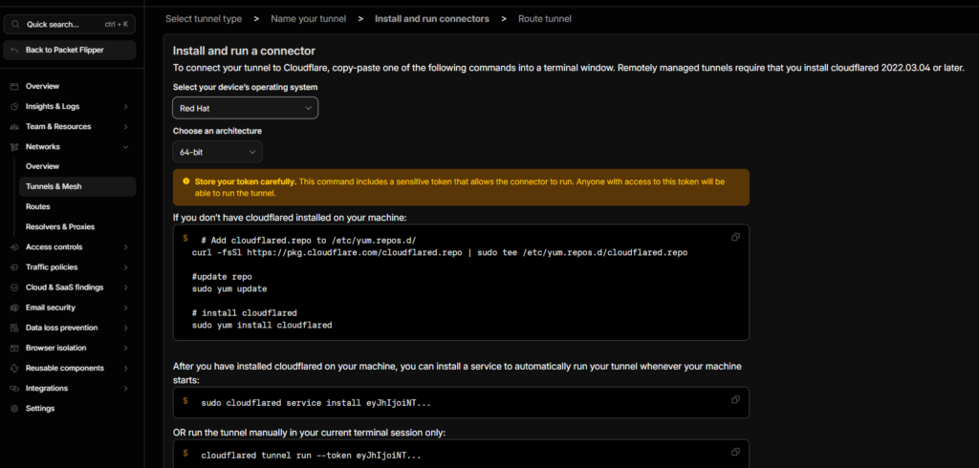This screenshot has width=979, height=468.
Task: Click the Traffic policies icon
Action: click(14, 267)
